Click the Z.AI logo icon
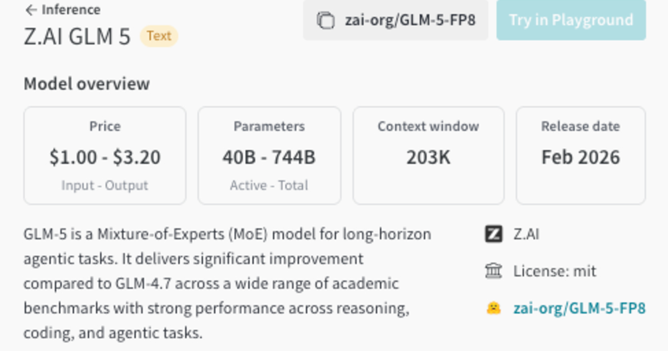 (x=494, y=234)
